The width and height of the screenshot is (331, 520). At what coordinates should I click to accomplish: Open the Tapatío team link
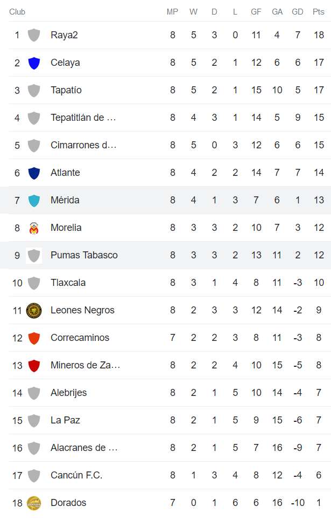point(66,90)
